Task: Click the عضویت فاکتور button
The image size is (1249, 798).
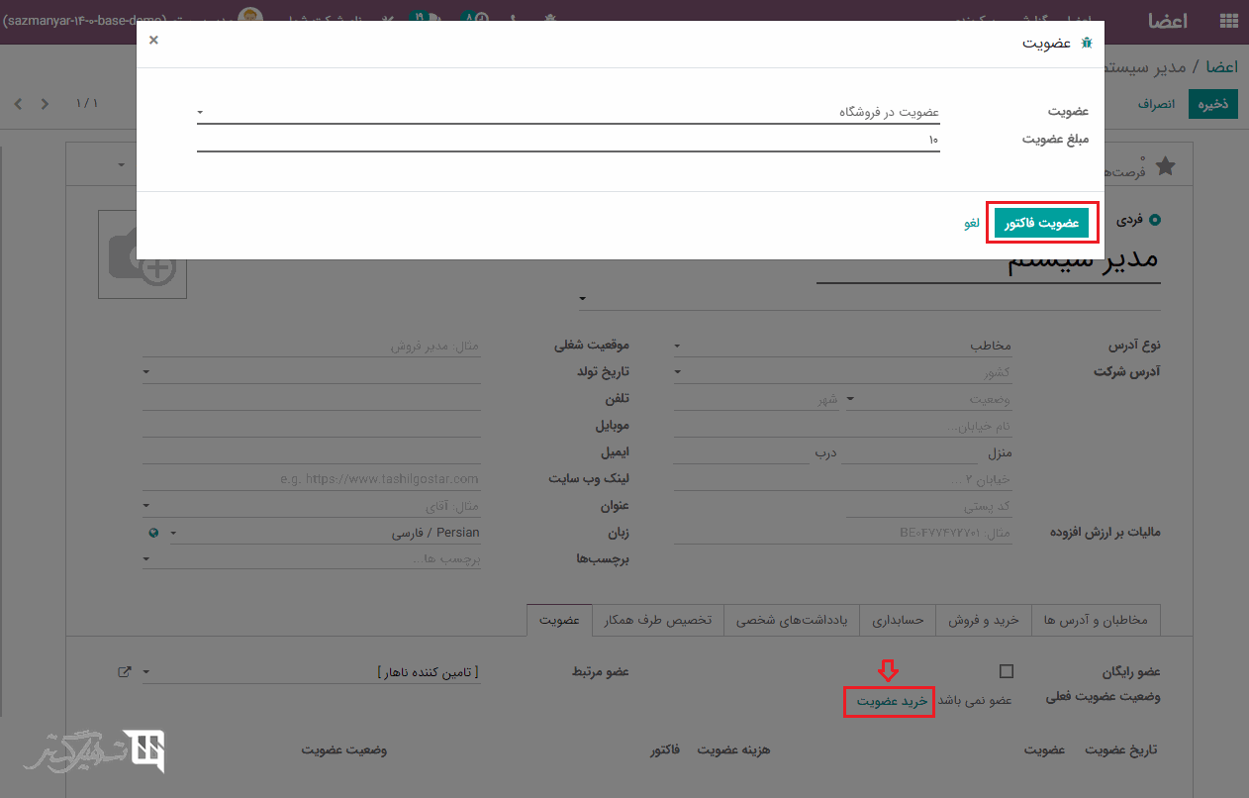Action: click(1041, 224)
